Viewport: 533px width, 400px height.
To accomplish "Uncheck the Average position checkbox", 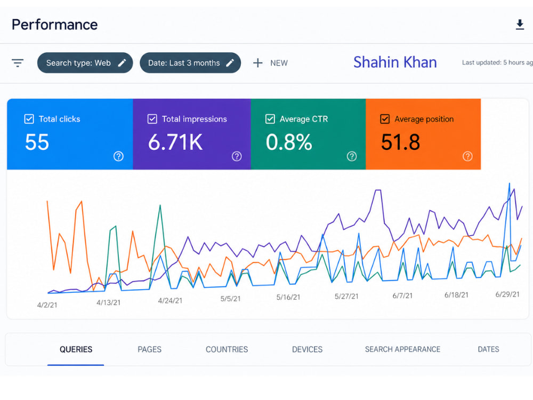I will [385, 119].
